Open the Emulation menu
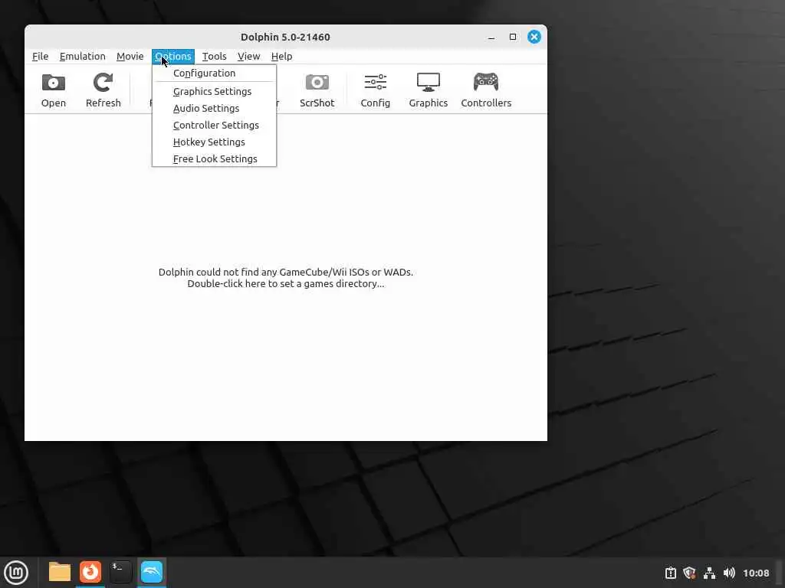Image resolution: width=785 pixels, height=588 pixels. (82, 56)
